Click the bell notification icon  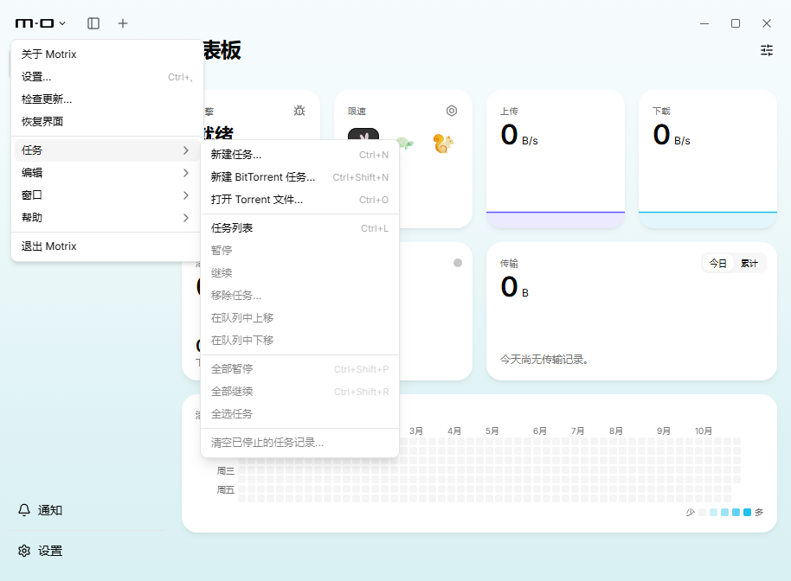[x=24, y=510]
